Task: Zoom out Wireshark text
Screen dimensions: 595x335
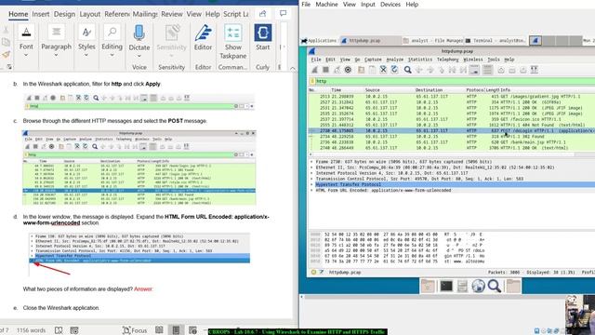Action: point(512,70)
